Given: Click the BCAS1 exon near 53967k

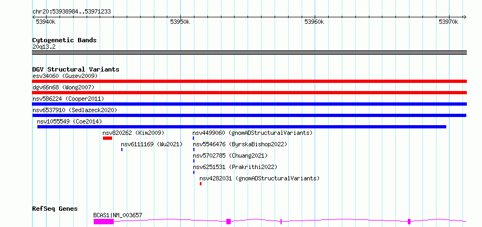Looking at the screenshot, I should (409, 222).
